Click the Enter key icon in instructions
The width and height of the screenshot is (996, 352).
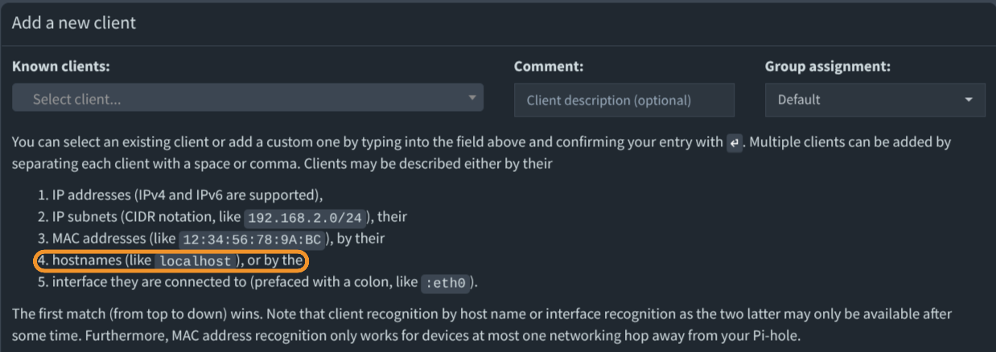click(x=734, y=143)
